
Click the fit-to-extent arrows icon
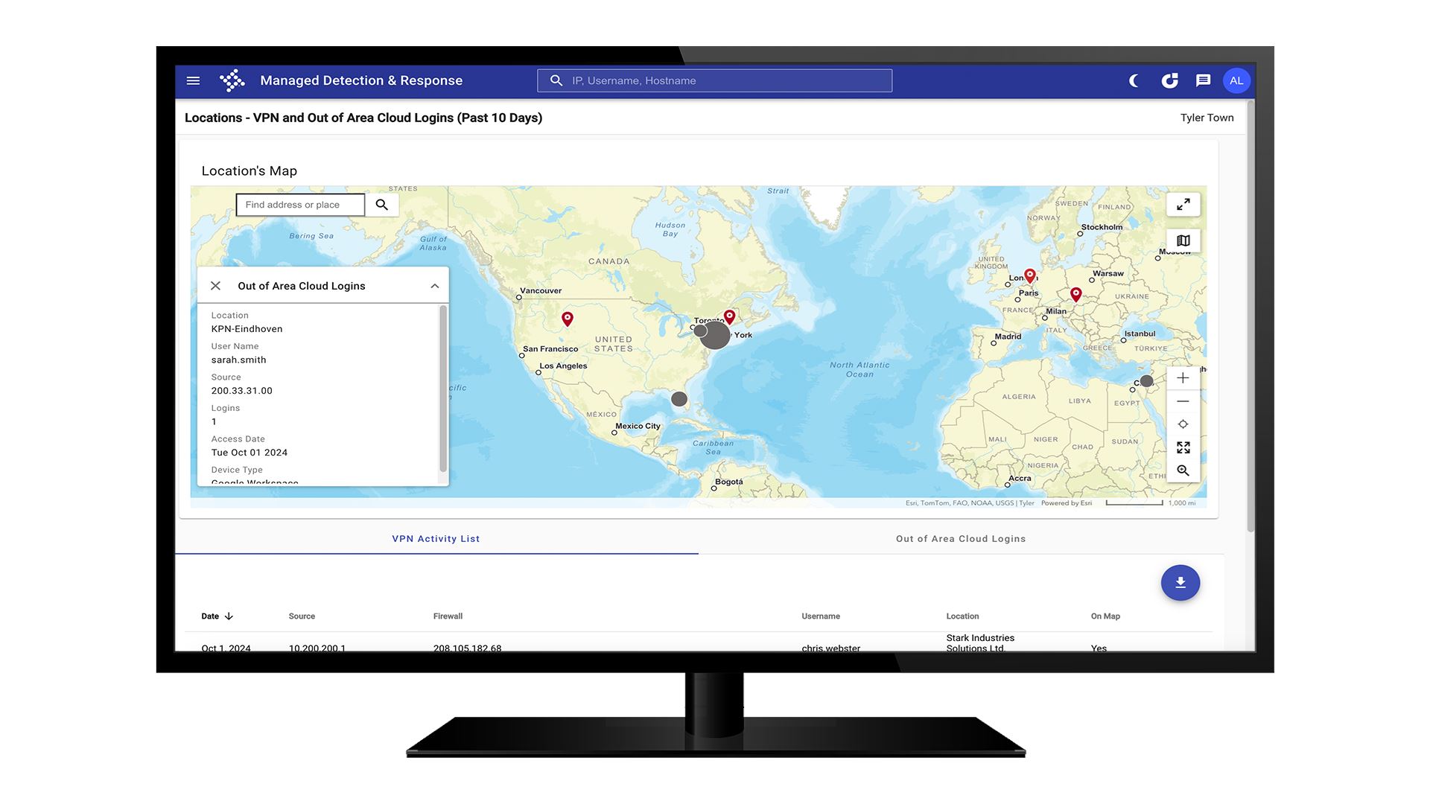[x=1183, y=447]
